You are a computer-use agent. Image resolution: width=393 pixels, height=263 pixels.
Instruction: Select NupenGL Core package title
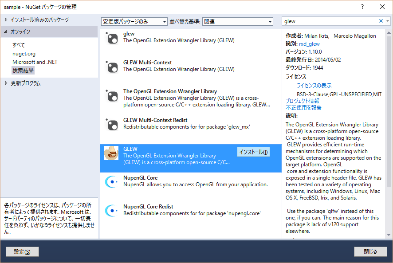140,178
